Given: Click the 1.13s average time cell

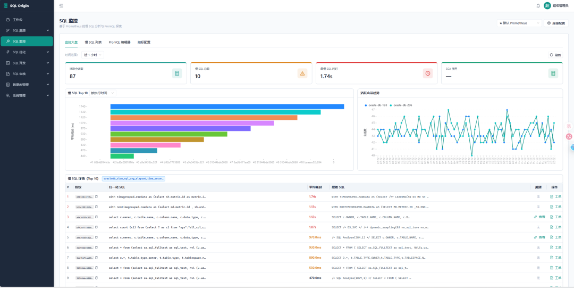Looking at the screenshot, I should (313, 207).
